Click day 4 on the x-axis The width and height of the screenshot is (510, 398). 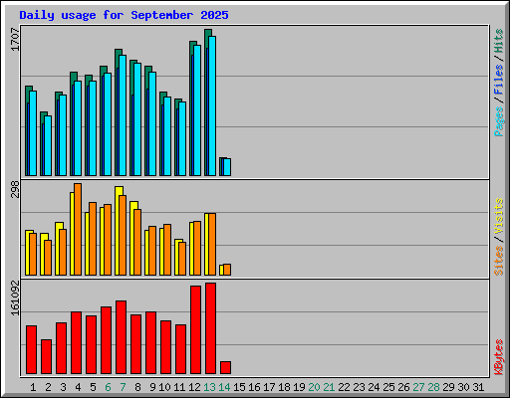(78, 387)
